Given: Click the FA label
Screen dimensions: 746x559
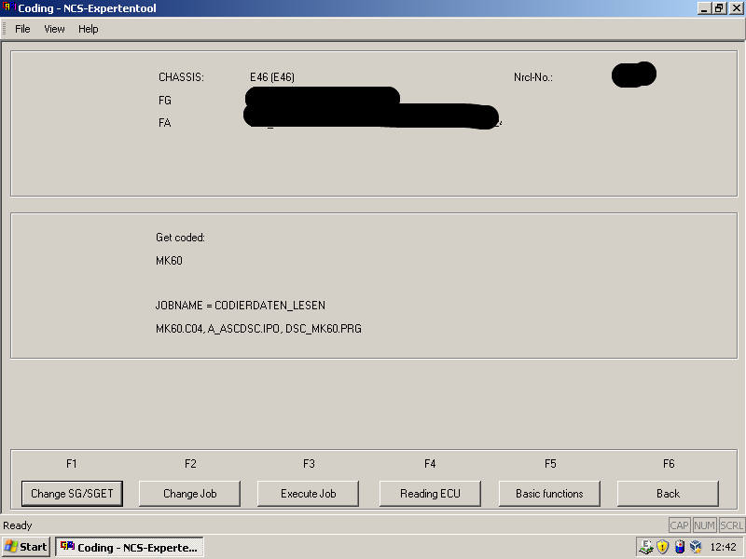Looking at the screenshot, I should point(165,123).
